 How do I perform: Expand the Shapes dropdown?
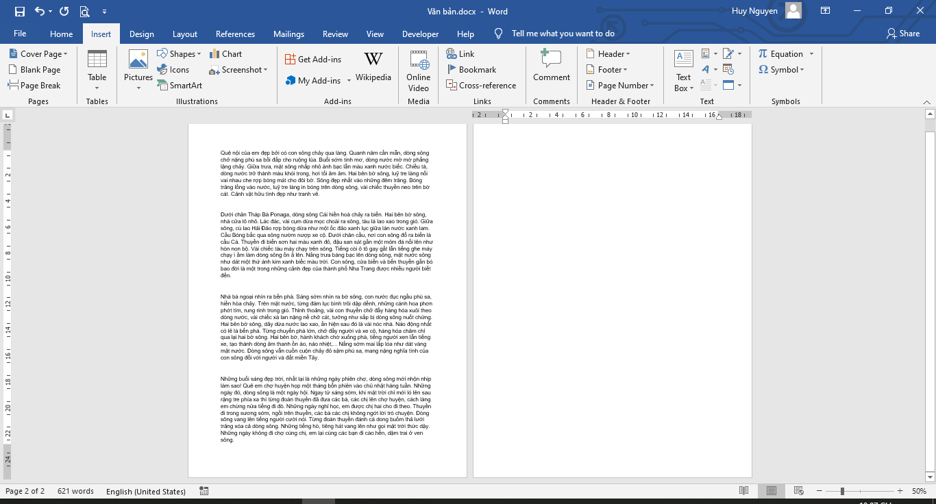180,54
